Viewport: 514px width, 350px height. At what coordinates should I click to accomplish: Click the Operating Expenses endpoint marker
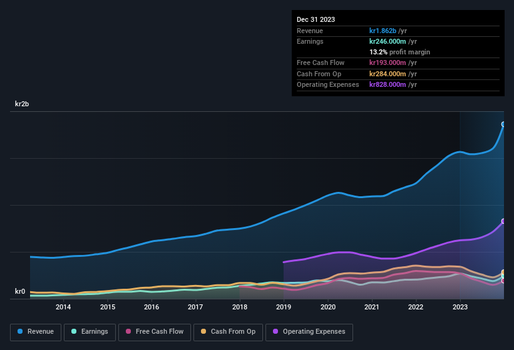click(x=503, y=221)
